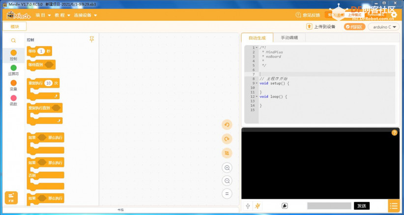Switch to the 自动生成 code tab
Image resolution: width=404 pixels, height=215 pixels.
[x=257, y=38]
